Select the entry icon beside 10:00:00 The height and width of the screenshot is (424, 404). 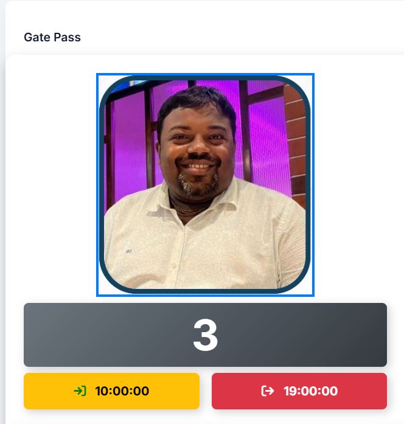coord(80,391)
